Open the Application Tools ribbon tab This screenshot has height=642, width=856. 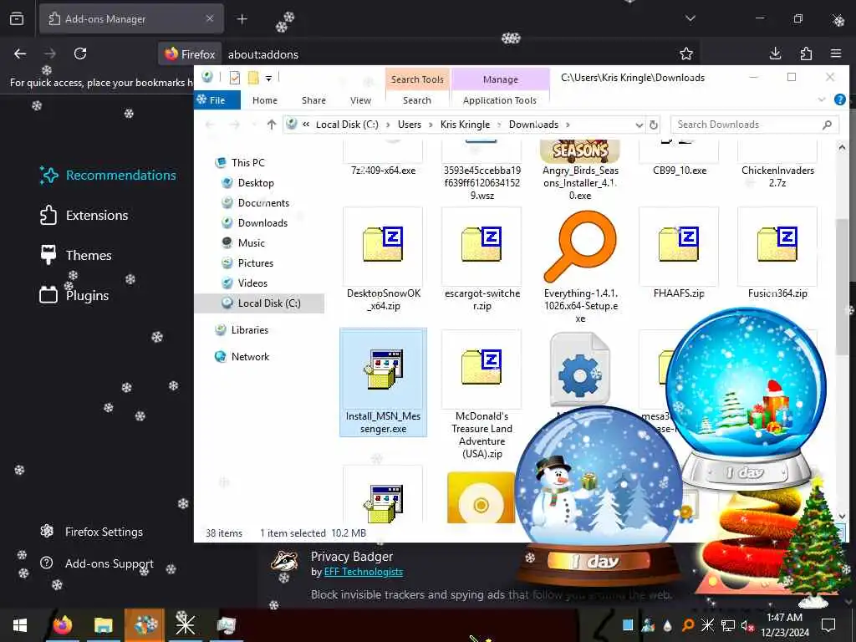[x=500, y=100]
